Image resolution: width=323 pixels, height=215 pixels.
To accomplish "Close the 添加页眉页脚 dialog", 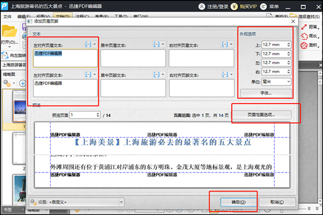I will pos(293,21).
